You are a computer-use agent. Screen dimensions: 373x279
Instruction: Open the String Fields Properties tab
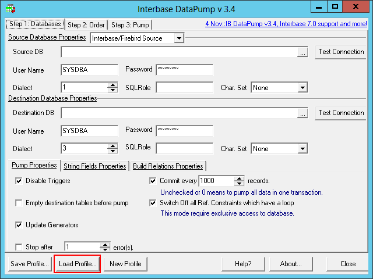point(94,166)
